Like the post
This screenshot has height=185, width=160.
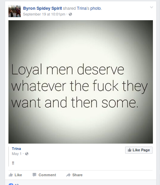click(16, 175)
